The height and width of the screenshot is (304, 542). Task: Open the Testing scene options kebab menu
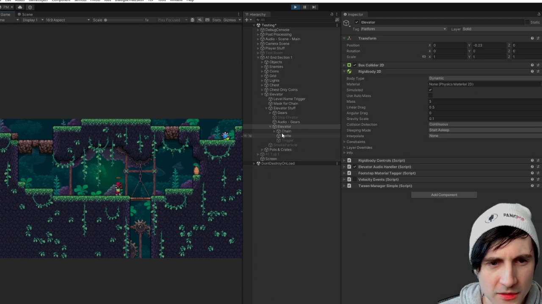click(337, 25)
